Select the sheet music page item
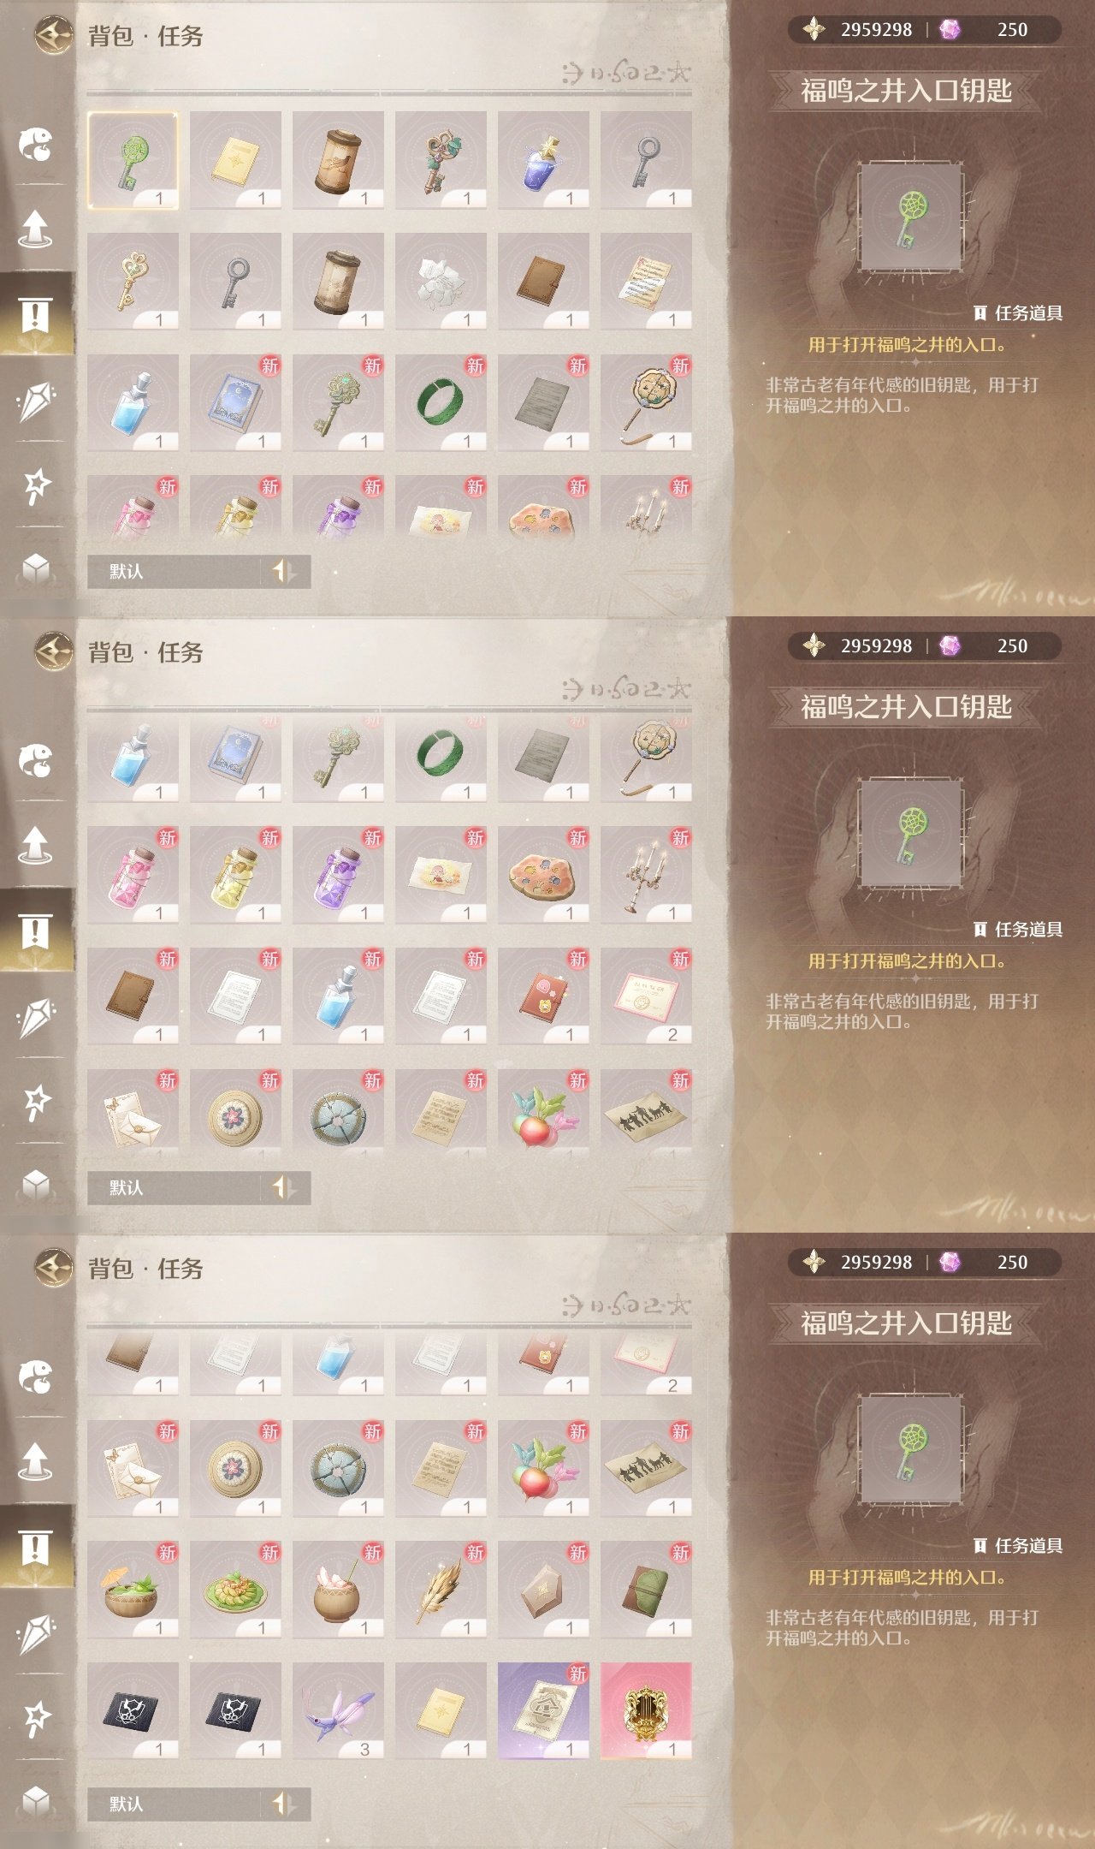The image size is (1095, 1849). click(x=646, y=281)
